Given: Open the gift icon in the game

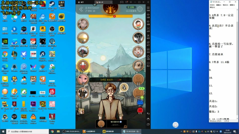Looking at the screenshot, I should [140, 103].
